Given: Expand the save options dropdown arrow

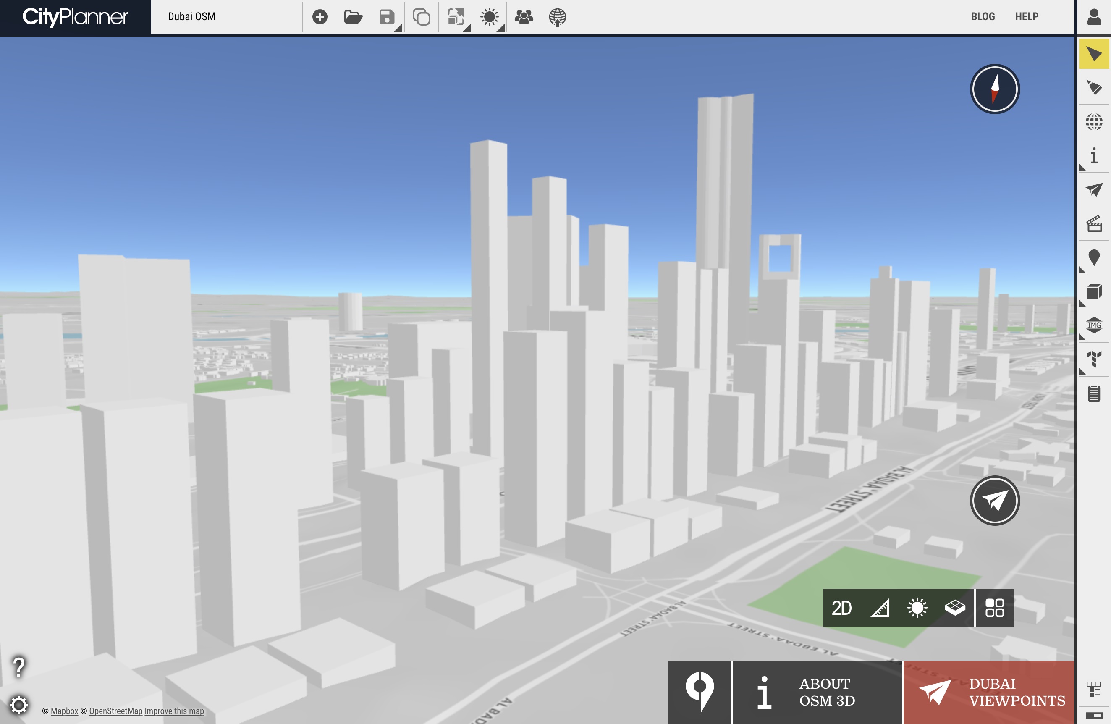Looking at the screenshot, I should coord(398,28).
